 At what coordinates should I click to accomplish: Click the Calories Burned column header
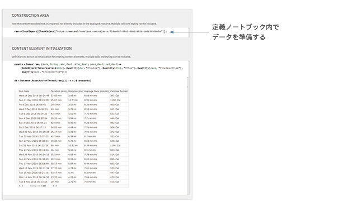[x=119, y=91]
